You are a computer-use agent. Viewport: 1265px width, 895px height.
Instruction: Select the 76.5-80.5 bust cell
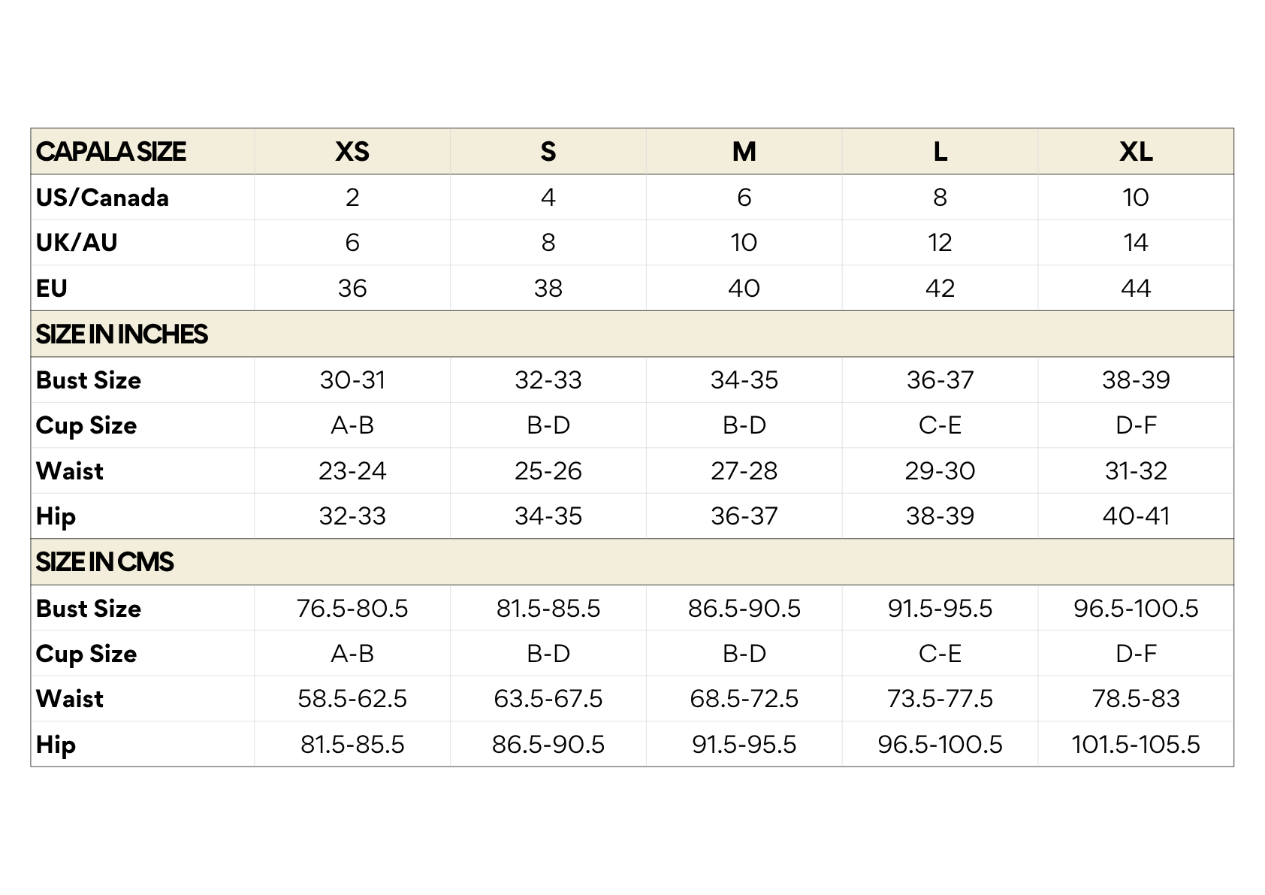click(352, 608)
